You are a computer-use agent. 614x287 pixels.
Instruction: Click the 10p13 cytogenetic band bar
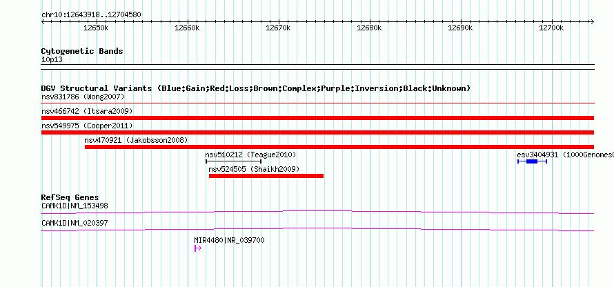(x=317, y=67)
